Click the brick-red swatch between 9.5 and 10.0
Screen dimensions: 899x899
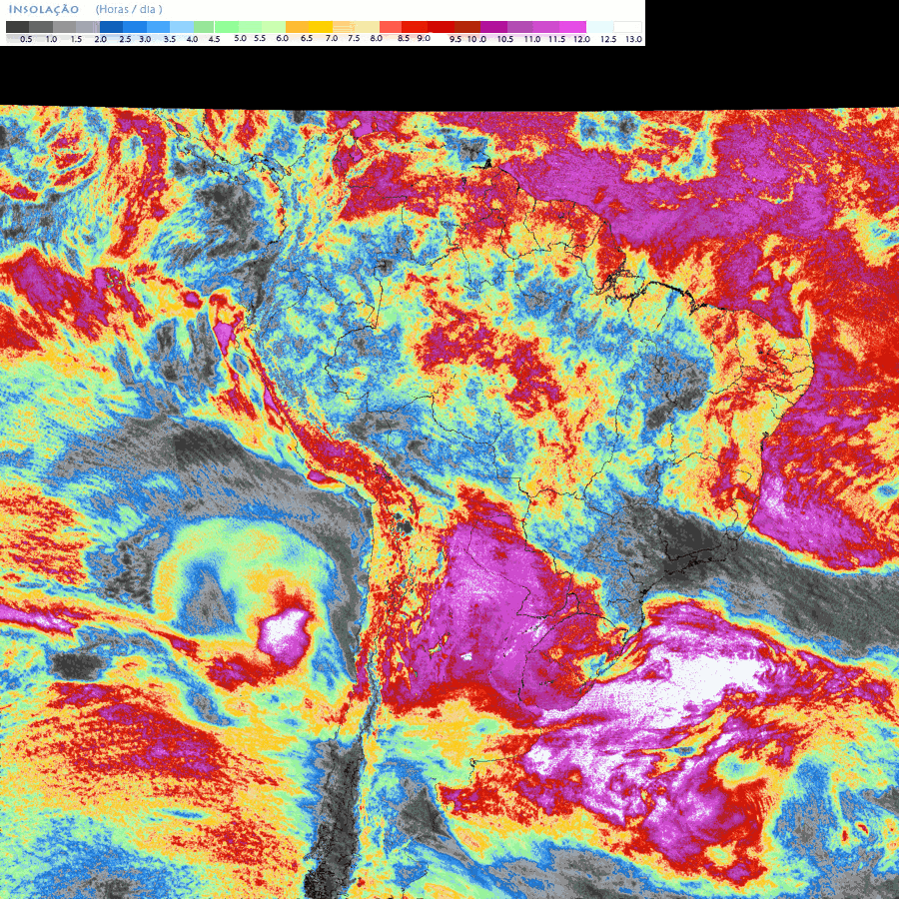pyautogui.click(x=467, y=27)
